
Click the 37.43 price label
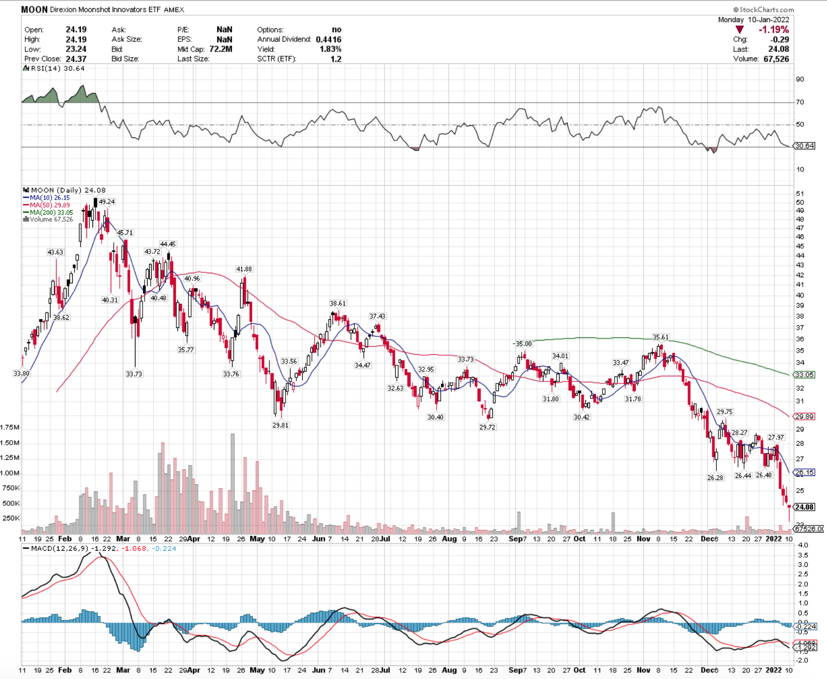point(377,316)
